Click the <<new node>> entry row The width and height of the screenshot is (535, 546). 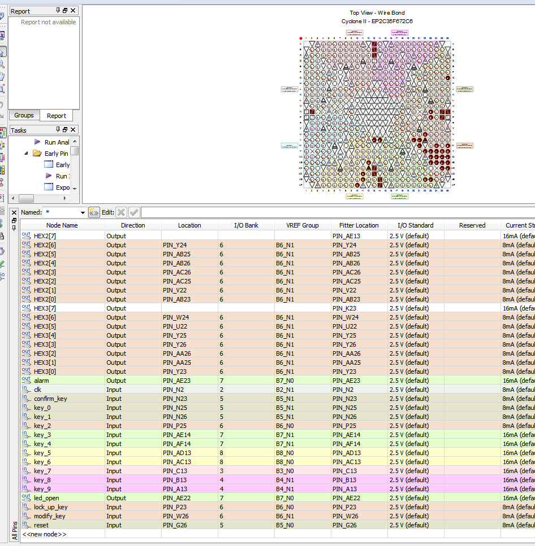pos(45,534)
